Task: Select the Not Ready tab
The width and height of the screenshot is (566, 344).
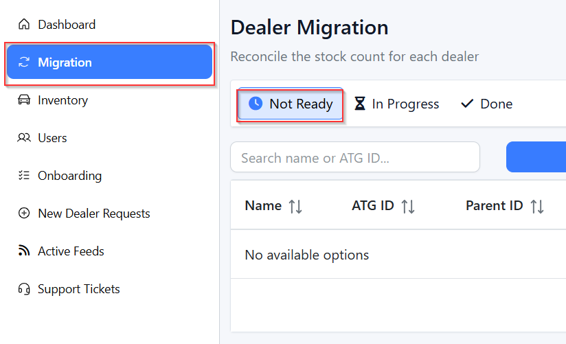Action: click(291, 104)
